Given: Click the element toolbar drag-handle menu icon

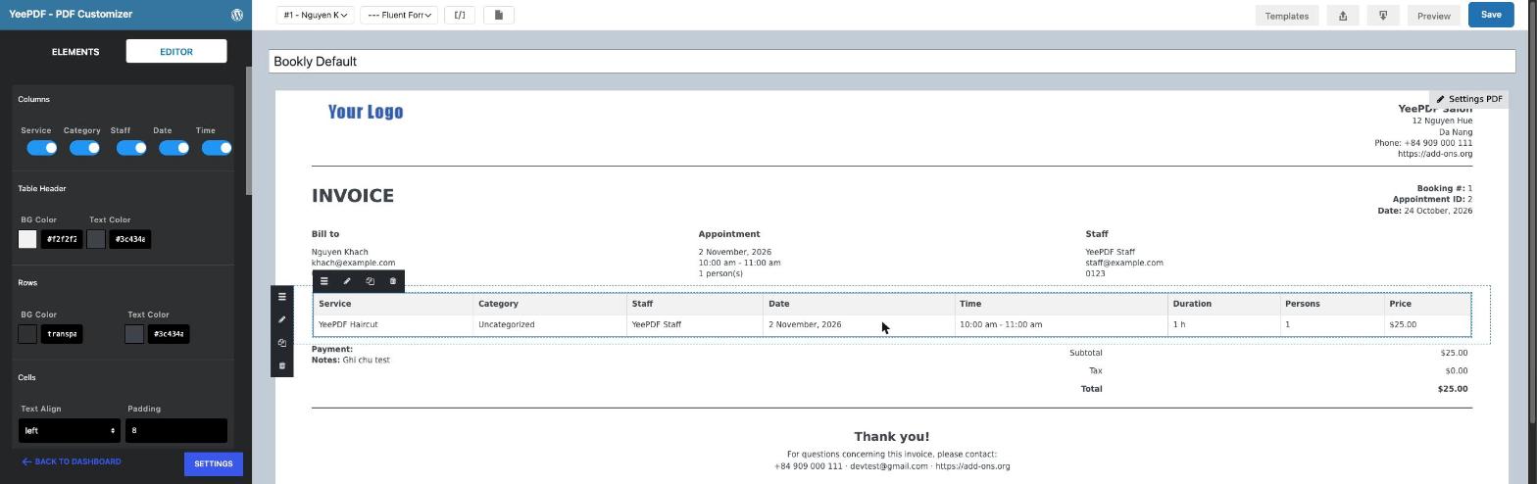Looking at the screenshot, I should (x=324, y=281).
